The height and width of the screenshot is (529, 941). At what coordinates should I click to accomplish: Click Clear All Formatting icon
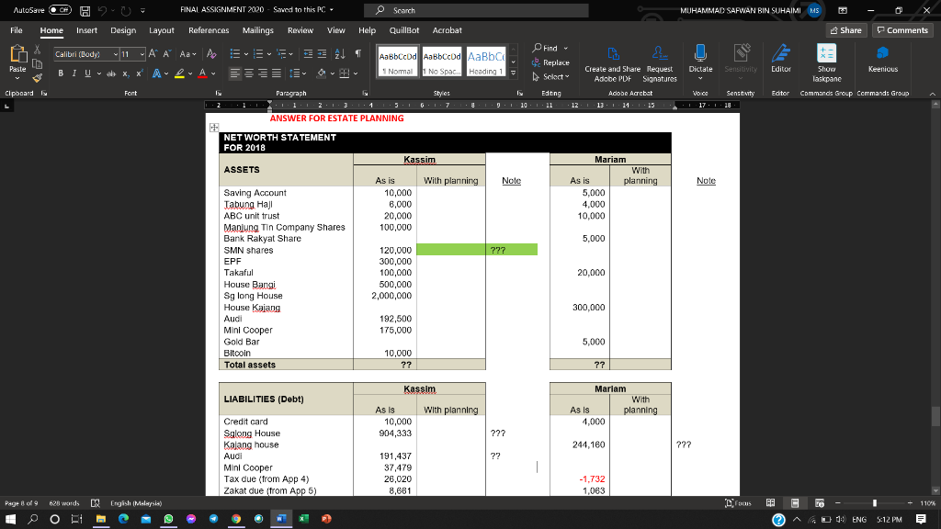tap(211, 53)
